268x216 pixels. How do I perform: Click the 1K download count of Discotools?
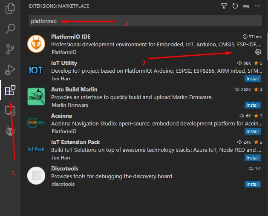tap(254, 168)
